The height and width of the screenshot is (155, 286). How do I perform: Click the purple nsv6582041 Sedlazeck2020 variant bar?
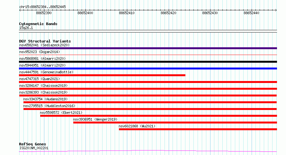tap(148, 48)
